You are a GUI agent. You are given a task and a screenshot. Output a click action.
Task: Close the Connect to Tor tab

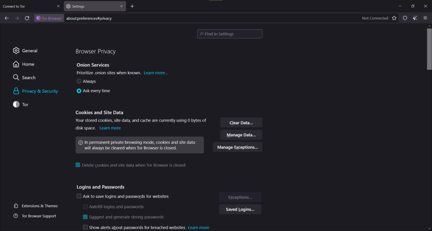[x=58, y=6]
